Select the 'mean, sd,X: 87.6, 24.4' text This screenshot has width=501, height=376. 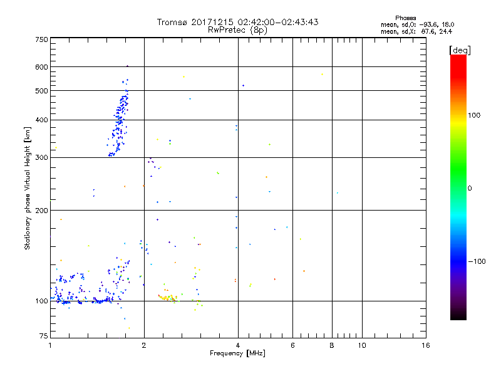416,31
